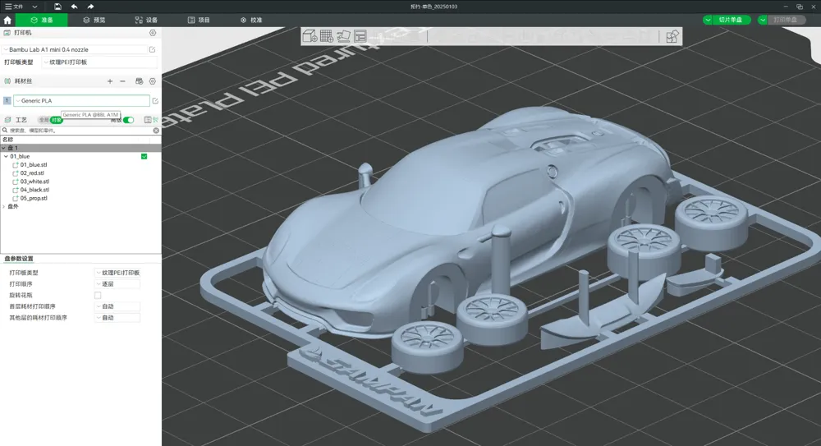Click the 切片单盘 slice button
This screenshot has height=446, width=821.
(731, 20)
